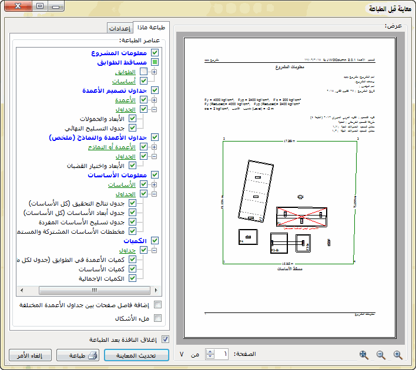Increase page number with the up arrow
Viewport: 416px width, 370px height.
(210, 351)
